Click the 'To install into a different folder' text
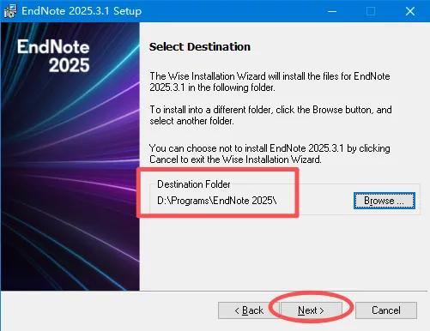The width and height of the screenshot is (430, 331). pos(270,115)
